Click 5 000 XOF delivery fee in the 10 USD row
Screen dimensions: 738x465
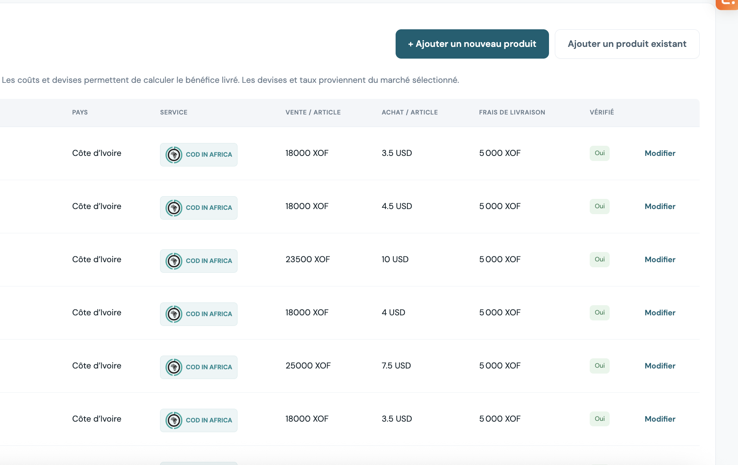(x=500, y=259)
